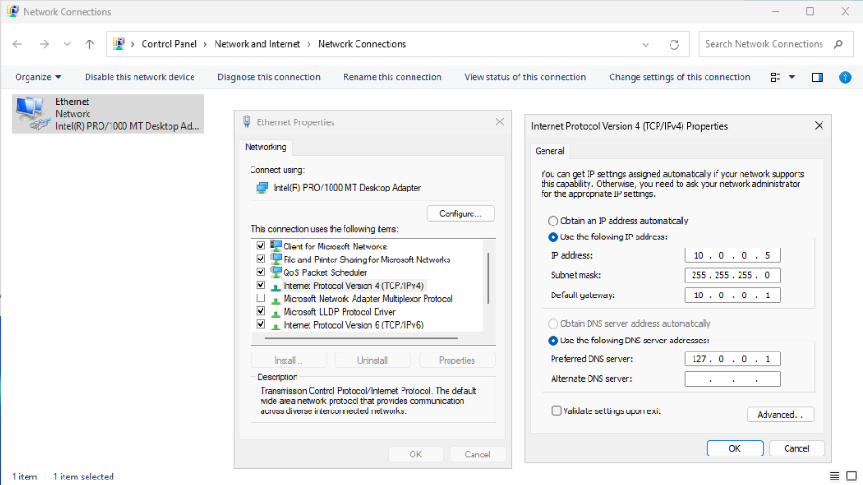Toggle File and Printer Sharing checkbox

coord(261,259)
